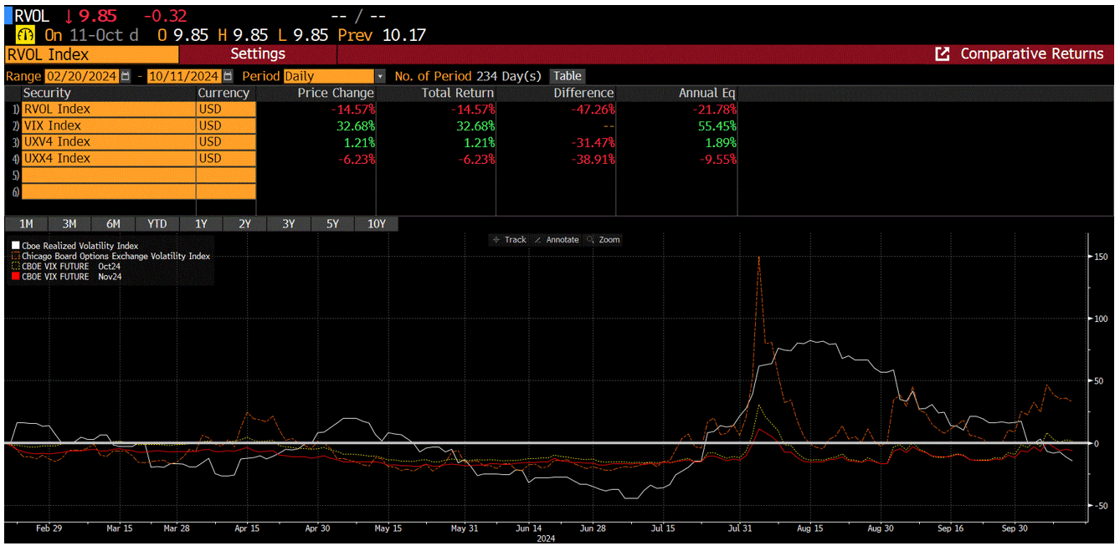Choose the 10Y time range
This screenshot has height=551, width=1120.
pyautogui.click(x=377, y=224)
